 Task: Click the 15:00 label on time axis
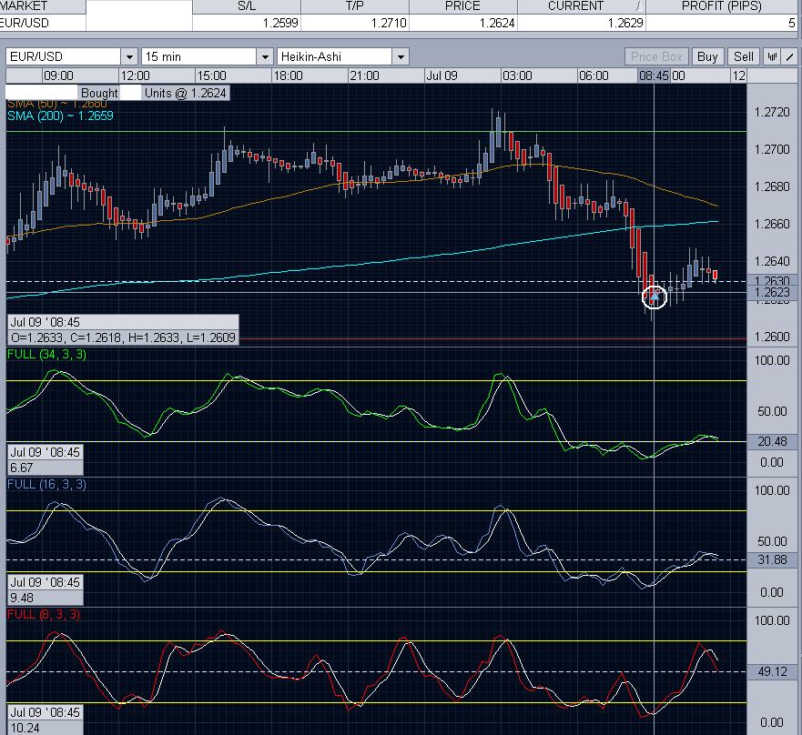[211, 76]
